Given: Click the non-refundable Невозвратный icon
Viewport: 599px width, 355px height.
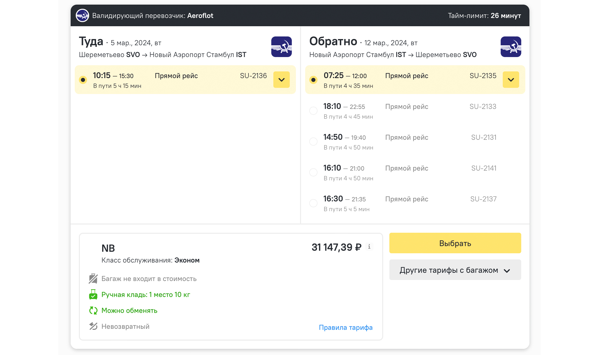Looking at the screenshot, I should [93, 326].
